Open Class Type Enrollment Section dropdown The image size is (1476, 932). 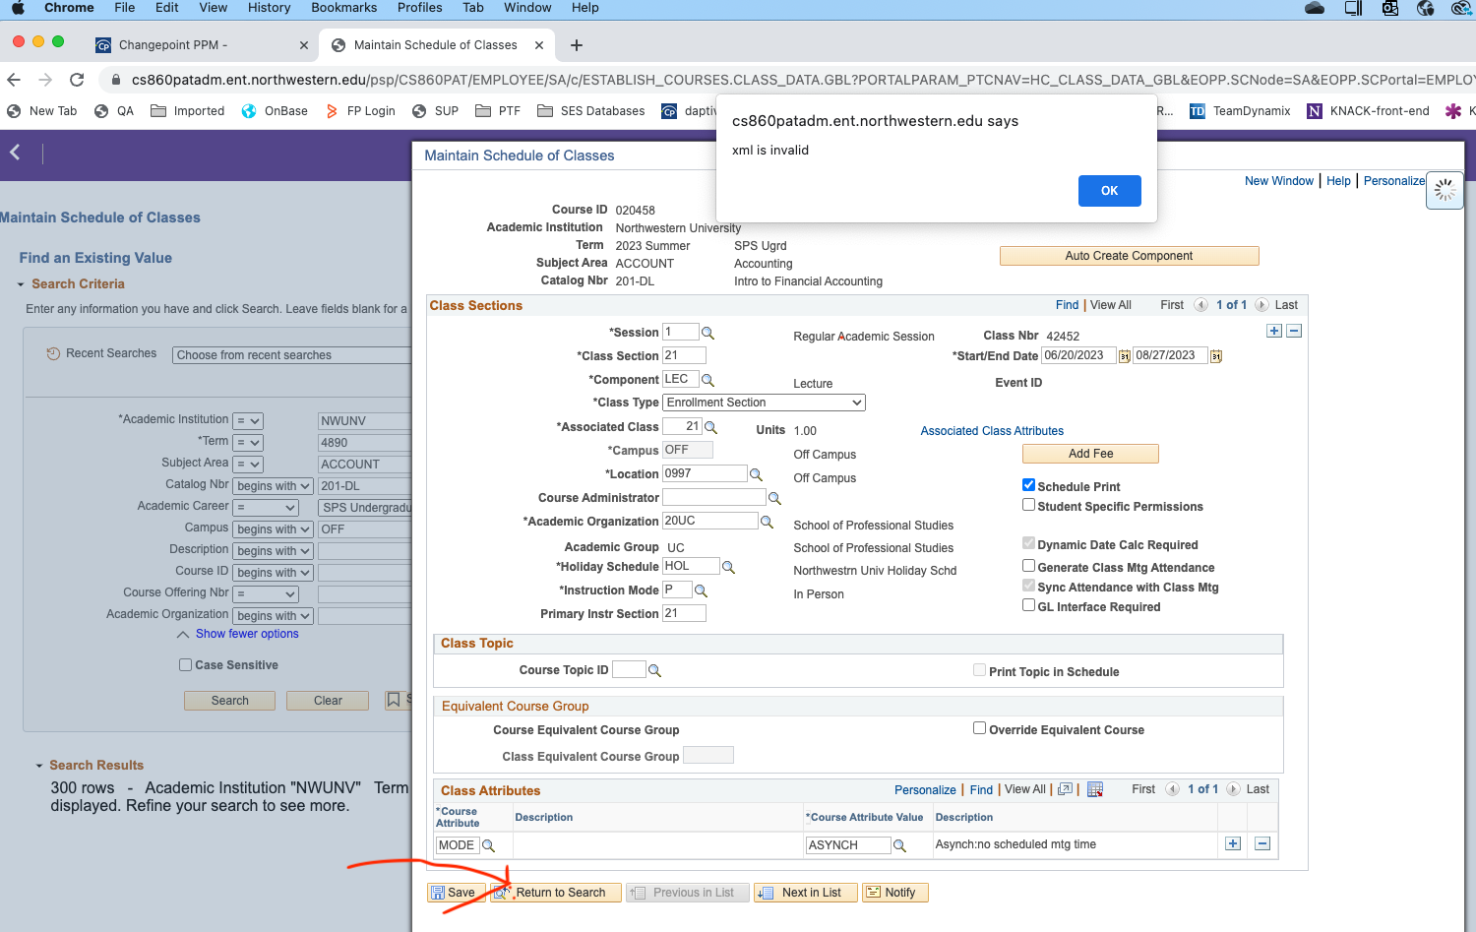(764, 403)
